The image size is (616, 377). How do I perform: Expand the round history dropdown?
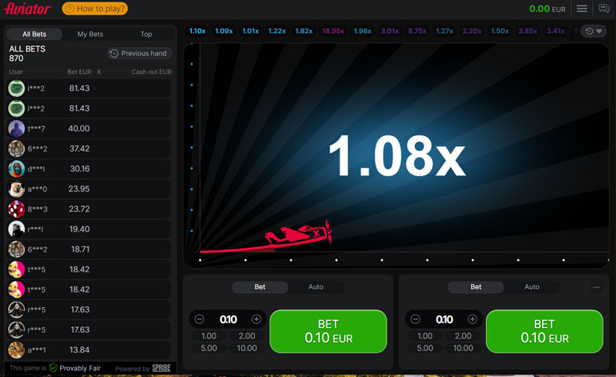(594, 32)
